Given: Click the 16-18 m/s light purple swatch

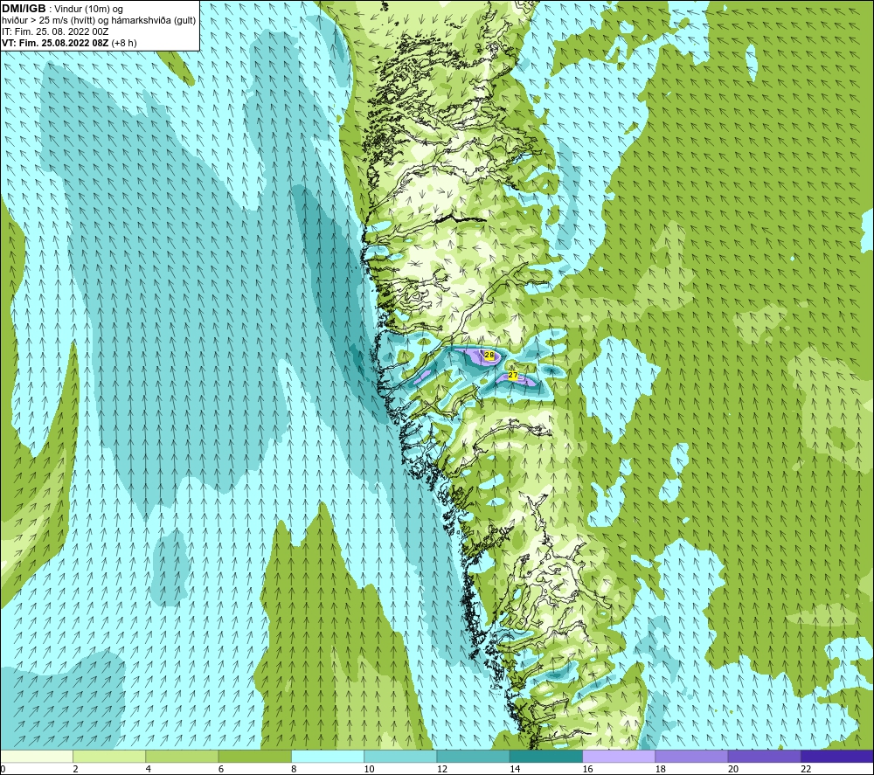Looking at the screenshot, I should (619, 756).
